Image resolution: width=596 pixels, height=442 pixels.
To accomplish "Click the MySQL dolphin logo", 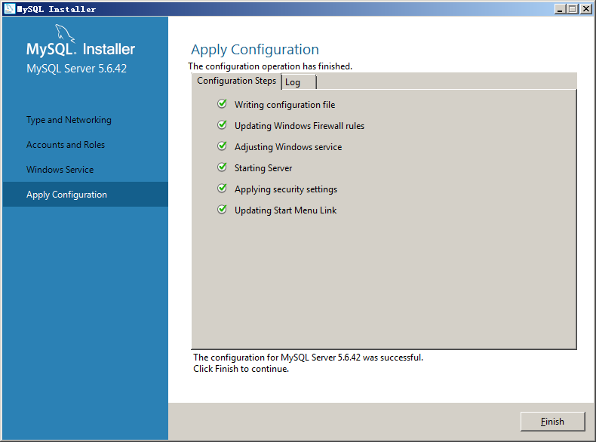I will coord(65,32).
